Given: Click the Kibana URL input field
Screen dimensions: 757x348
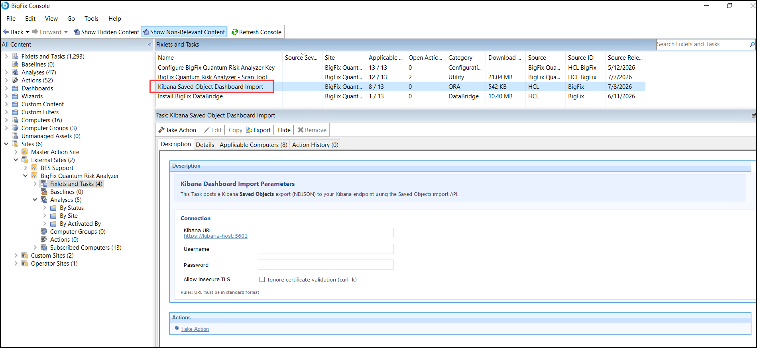Looking at the screenshot, I should (x=326, y=233).
